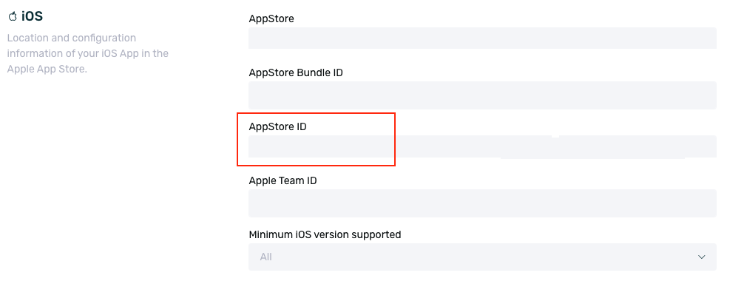The width and height of the screenshot is (744, 281).
Task: Click the Apple logo icon beside iOS
Action: (x=13, y=16)
